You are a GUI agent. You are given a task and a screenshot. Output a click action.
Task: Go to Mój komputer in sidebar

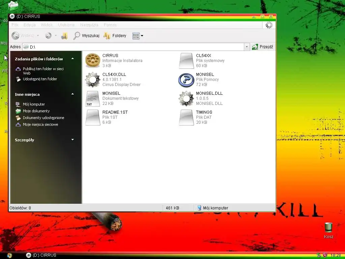tap(34, 104)
